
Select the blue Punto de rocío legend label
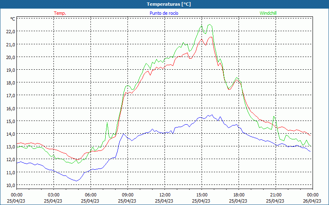pyautogui.click(x=164, y=13)
